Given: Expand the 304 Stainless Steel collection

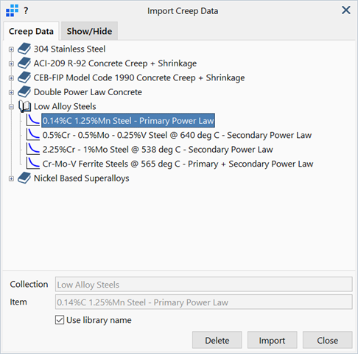Looking at the screenshot, I should click(x=11, y=49).
